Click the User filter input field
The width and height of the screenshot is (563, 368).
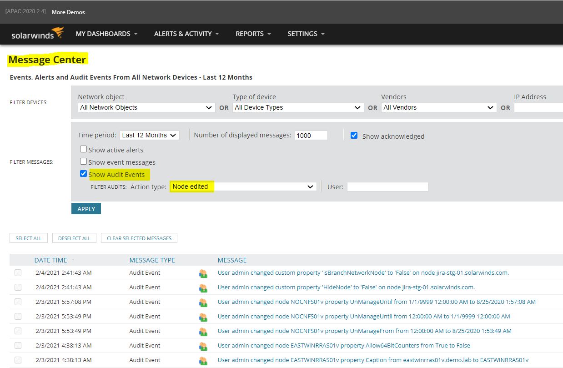(x=387, y=187)
